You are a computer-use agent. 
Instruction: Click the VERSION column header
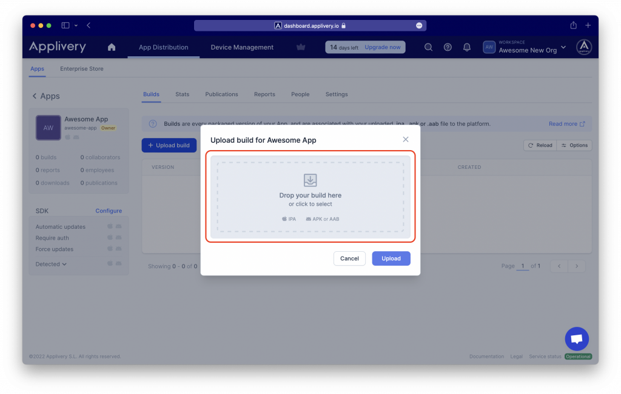pyautogui.click(x=163, y=167)
